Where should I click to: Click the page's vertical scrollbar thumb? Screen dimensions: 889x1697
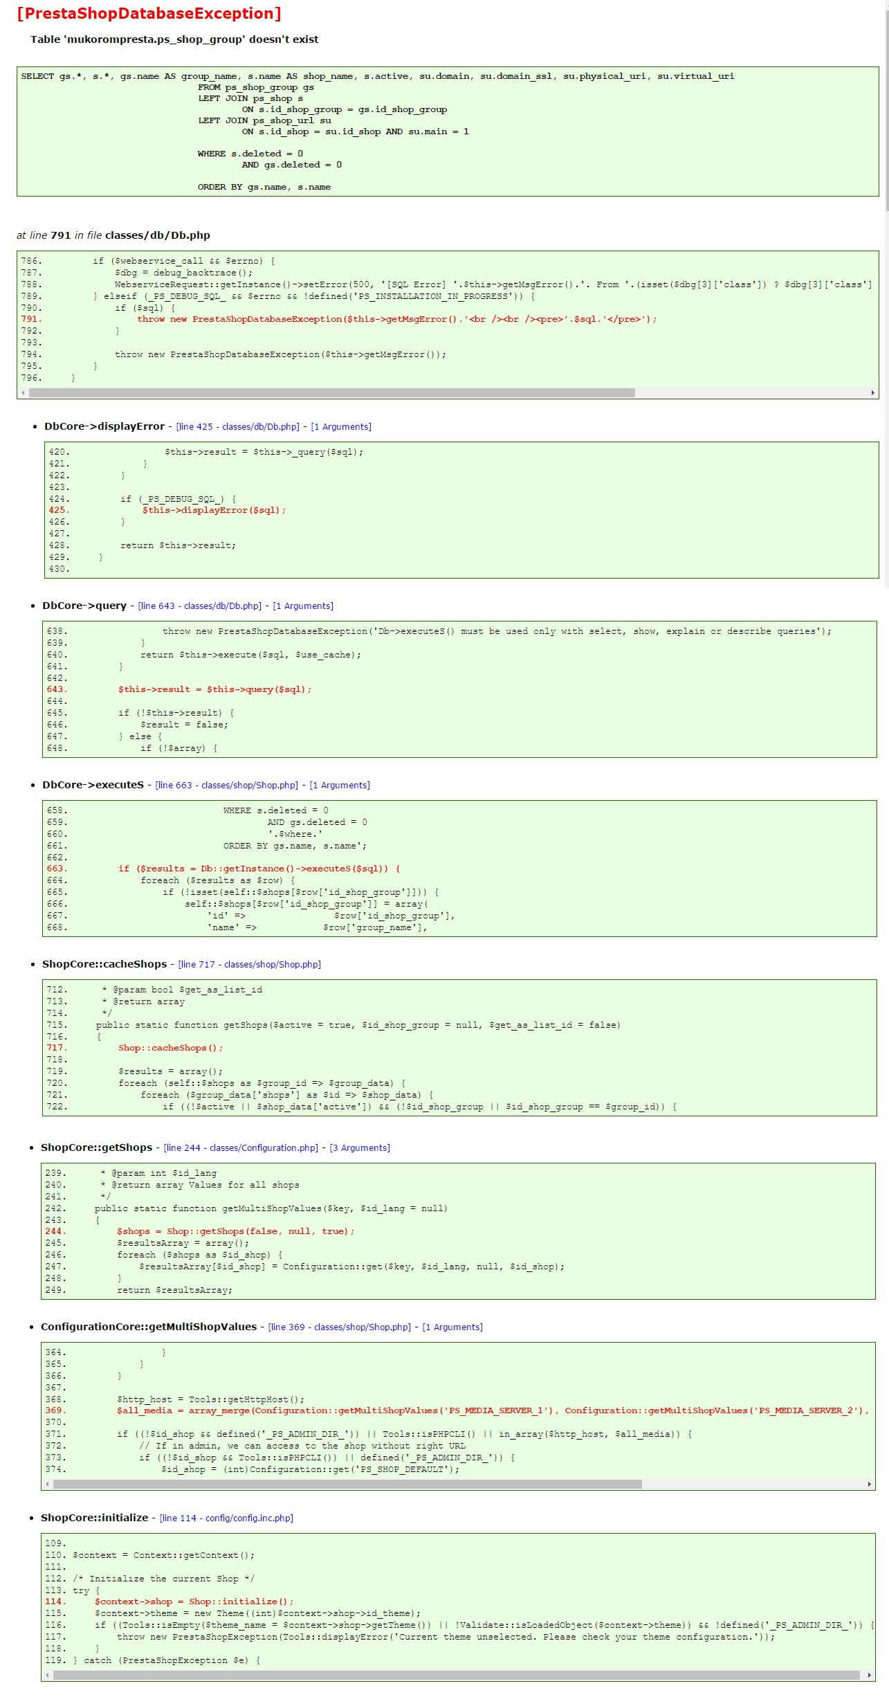(x=886, y=111)
